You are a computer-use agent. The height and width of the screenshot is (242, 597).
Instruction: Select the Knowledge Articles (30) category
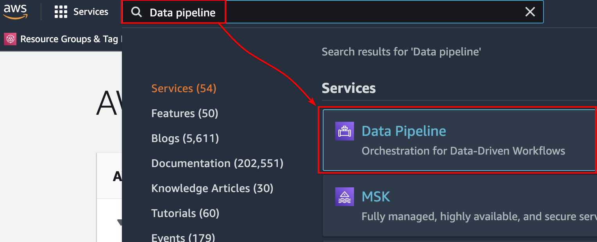tap(212, 189)
